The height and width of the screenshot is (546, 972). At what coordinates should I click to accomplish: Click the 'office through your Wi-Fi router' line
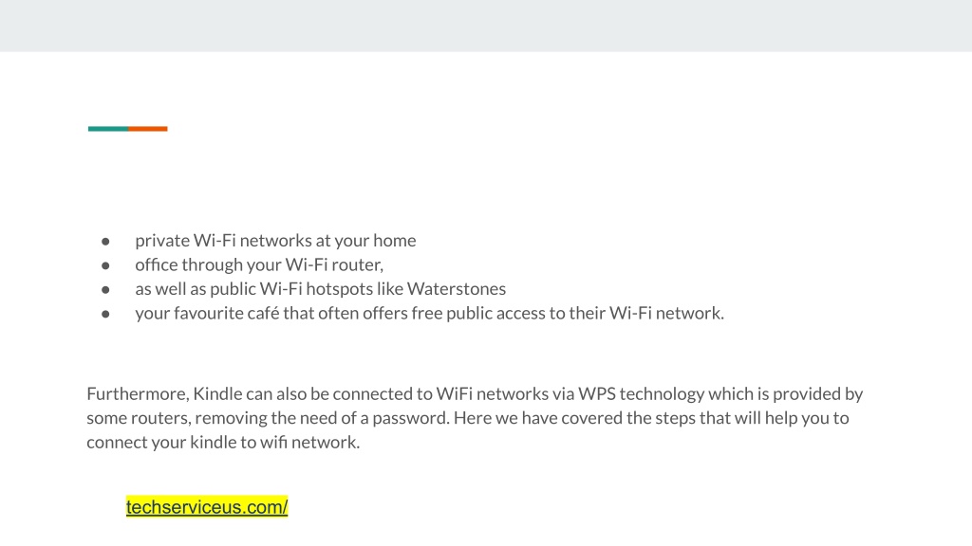click(x=259, y=264)
